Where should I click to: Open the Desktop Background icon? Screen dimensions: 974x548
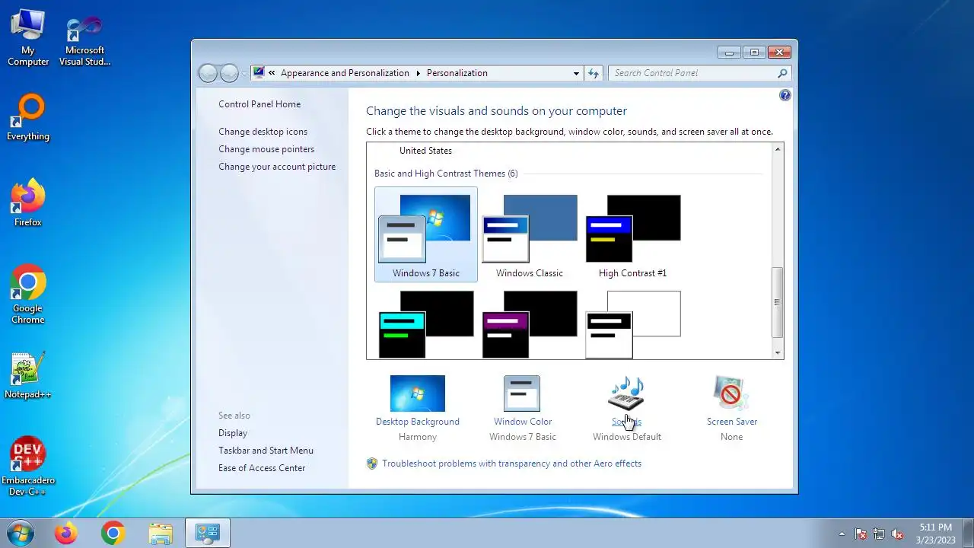(417, 393)
